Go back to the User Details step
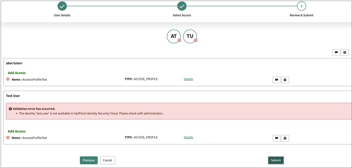Image resolution: width=352 pixels, height=168 pixels. coord(62,6)
